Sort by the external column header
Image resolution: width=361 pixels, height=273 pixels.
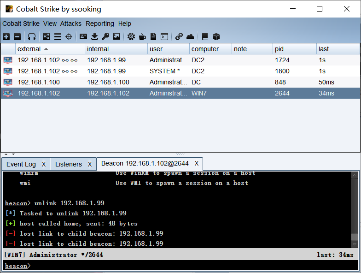point(50,49)
